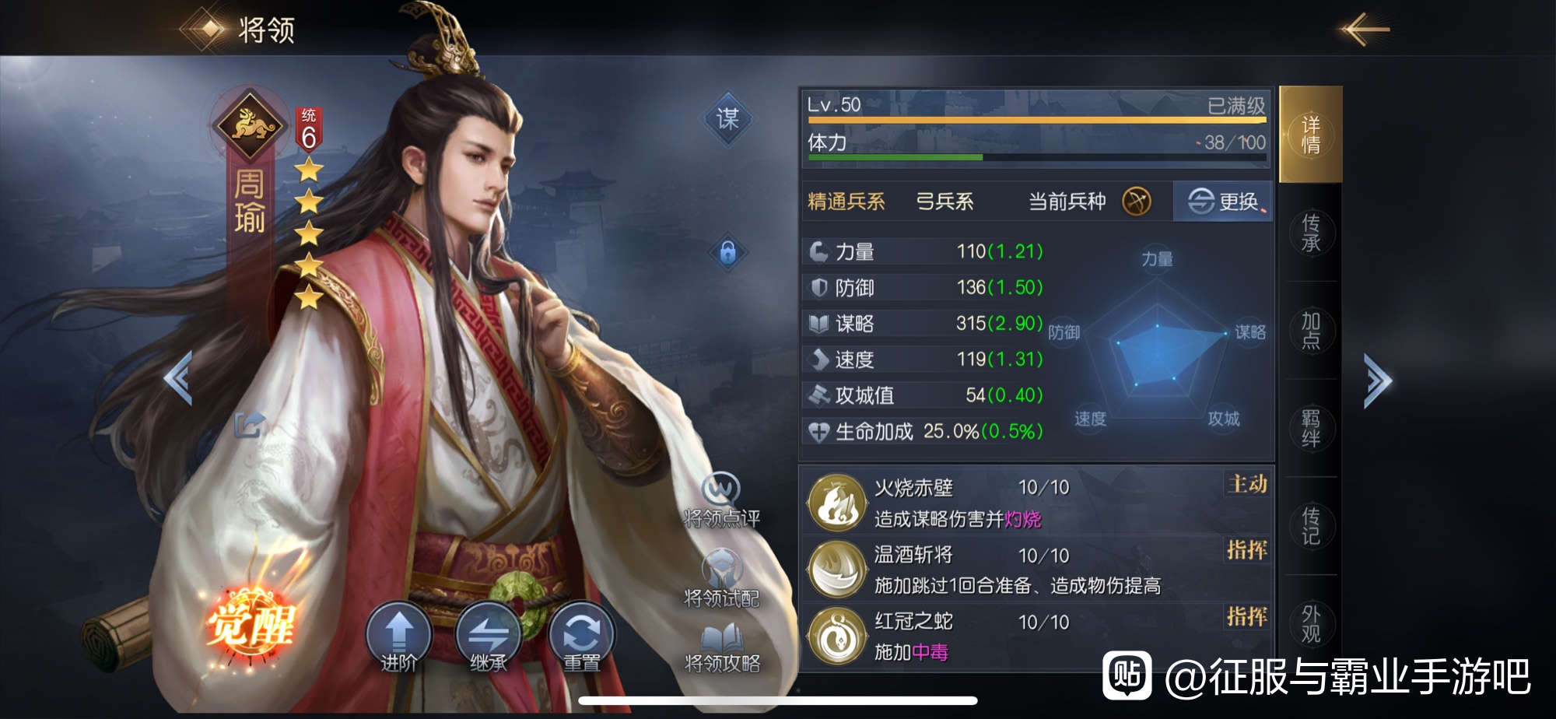Open the 更换 troop type switcher
Image resolution: width=1556 pixels, height=719 pixels.
click(x=1223, y=202)
